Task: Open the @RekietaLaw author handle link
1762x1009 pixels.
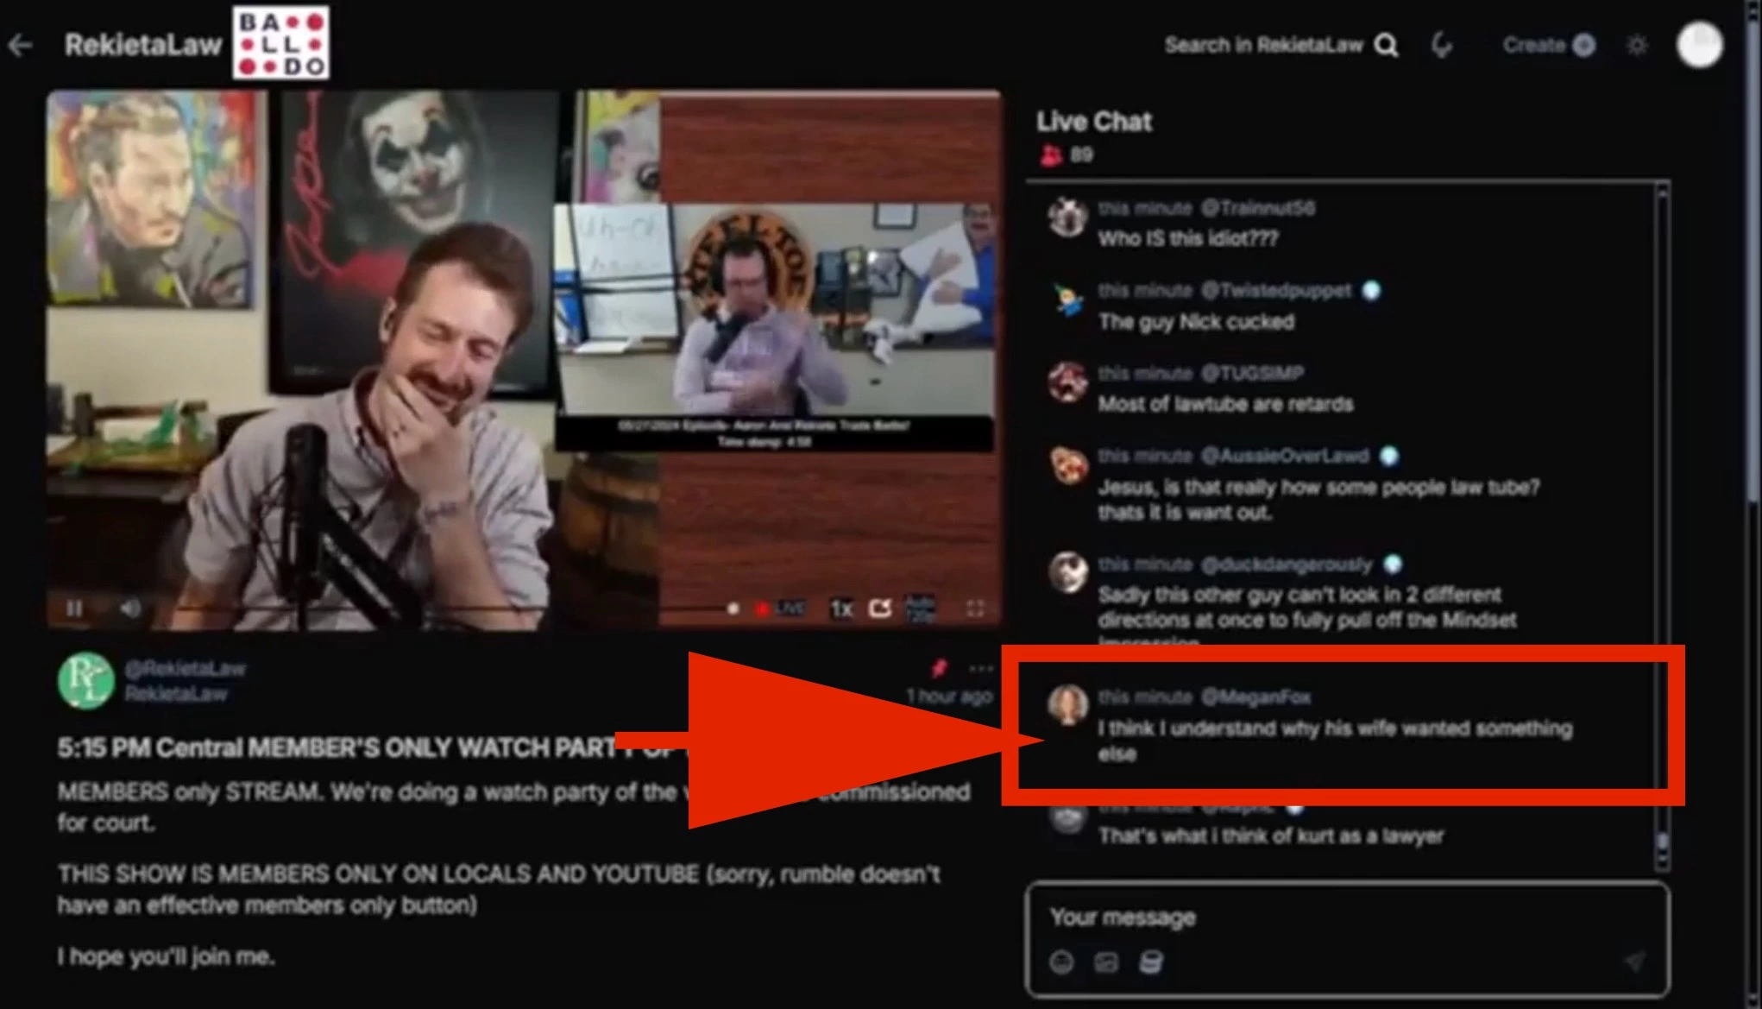Action: [186, 668]
